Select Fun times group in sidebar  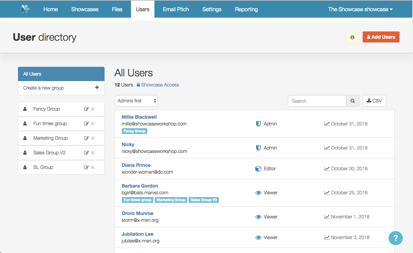point(50,123)
